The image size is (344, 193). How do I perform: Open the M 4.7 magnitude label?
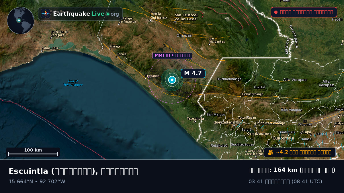pyautogui.click(x=193, y=73)
